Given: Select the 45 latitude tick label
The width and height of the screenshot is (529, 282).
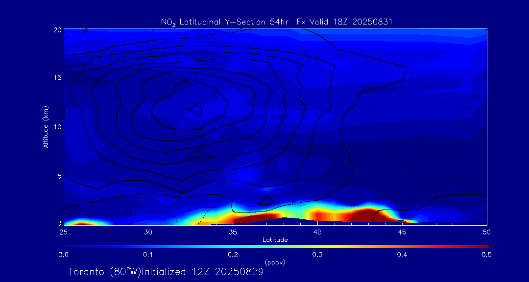Looking at the screenshot, I should tap(403, 232).
